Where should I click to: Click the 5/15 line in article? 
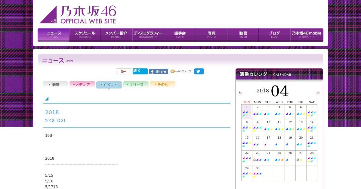pyautogui.click(x=49, y=175)
